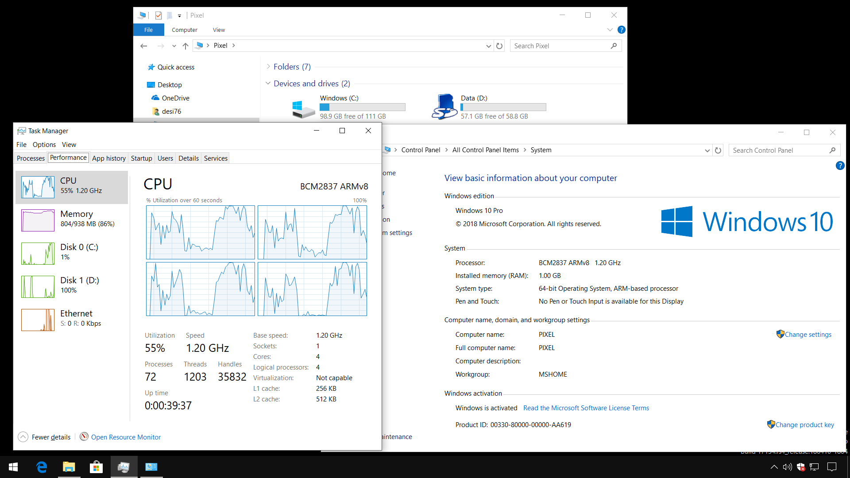Go up one folder level in Explorer

[x=185, y=46]
